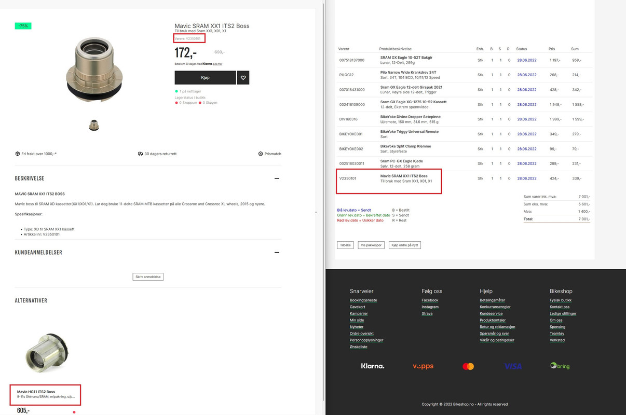Open Ledige stillinger link
This screenshot has width=626, height=415.
click(563, 314)
